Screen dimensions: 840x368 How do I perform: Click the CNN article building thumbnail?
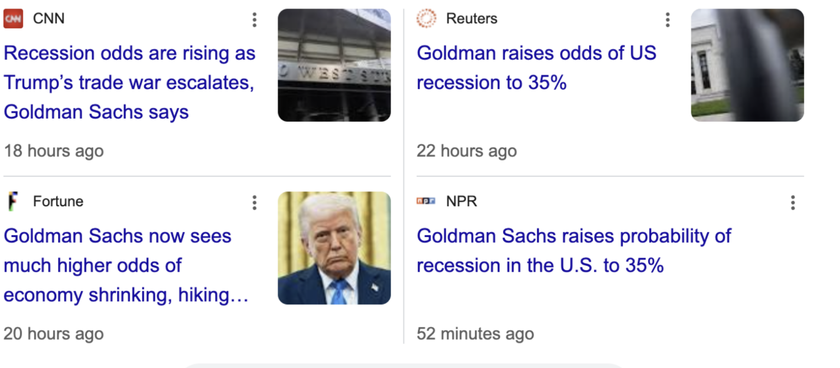pos(334,65)
